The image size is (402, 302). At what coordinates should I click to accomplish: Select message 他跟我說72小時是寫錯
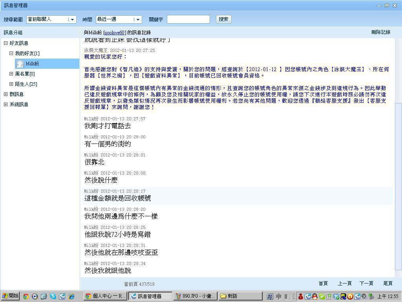tap(117, 234)
